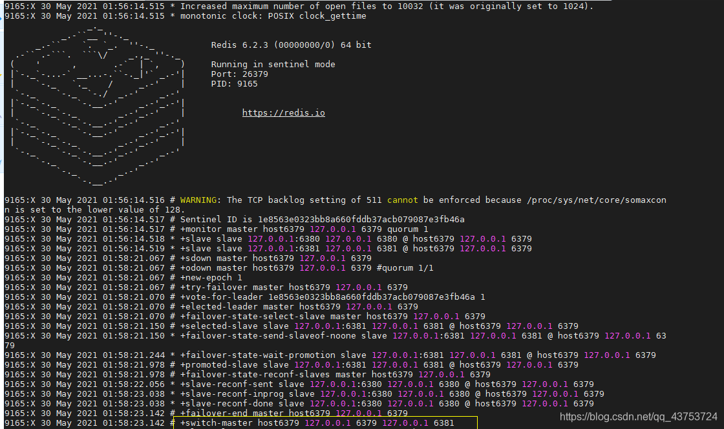Click the '+slave-reconf-sent' log entry
Screen dimensions: 724x429
(299, 384)
